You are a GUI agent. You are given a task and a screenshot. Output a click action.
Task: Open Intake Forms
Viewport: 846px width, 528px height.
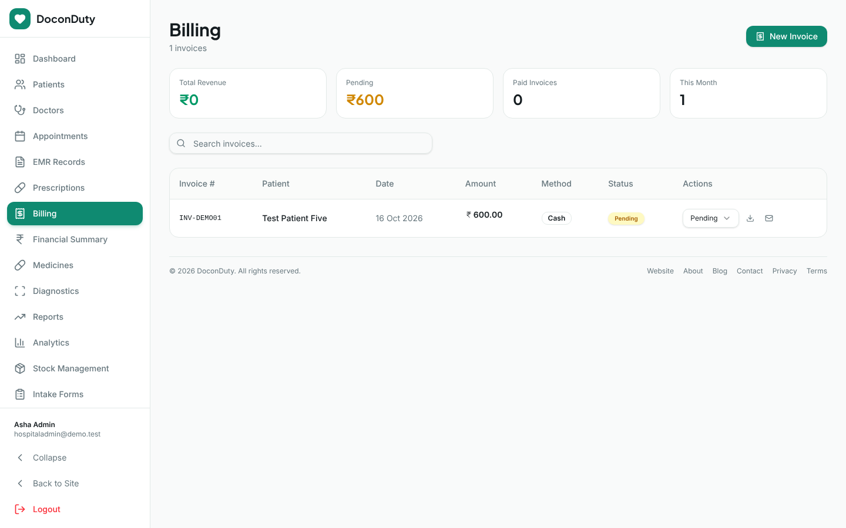click(75, 394)
